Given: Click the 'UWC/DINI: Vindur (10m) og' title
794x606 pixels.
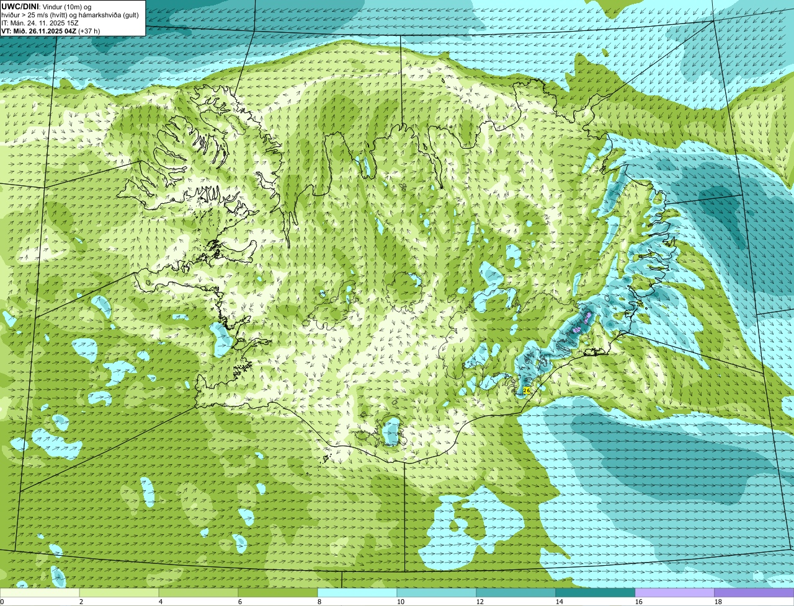Looking at the screenshot, I should [x=47, y=6].
